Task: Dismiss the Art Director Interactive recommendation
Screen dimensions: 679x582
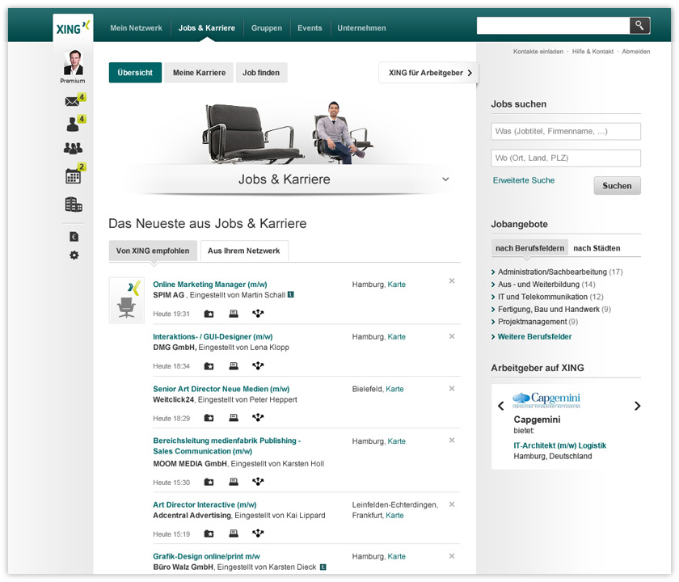Action: (x=452, y=504)
